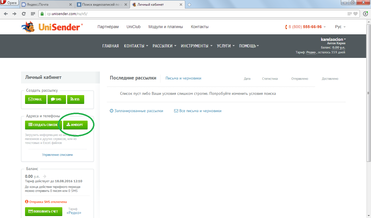Close the Яндекс.Почта tab
371x218 pixels.
pyautogui.click(x=71, y=5)
